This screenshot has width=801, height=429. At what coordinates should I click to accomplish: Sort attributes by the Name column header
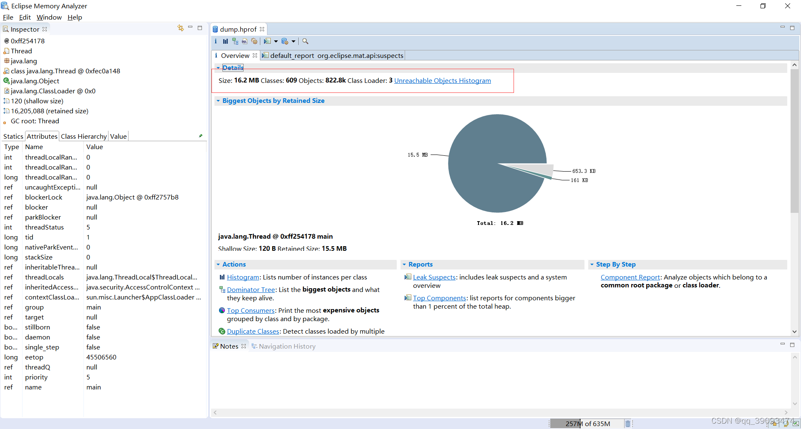click(x=53, y=147)
